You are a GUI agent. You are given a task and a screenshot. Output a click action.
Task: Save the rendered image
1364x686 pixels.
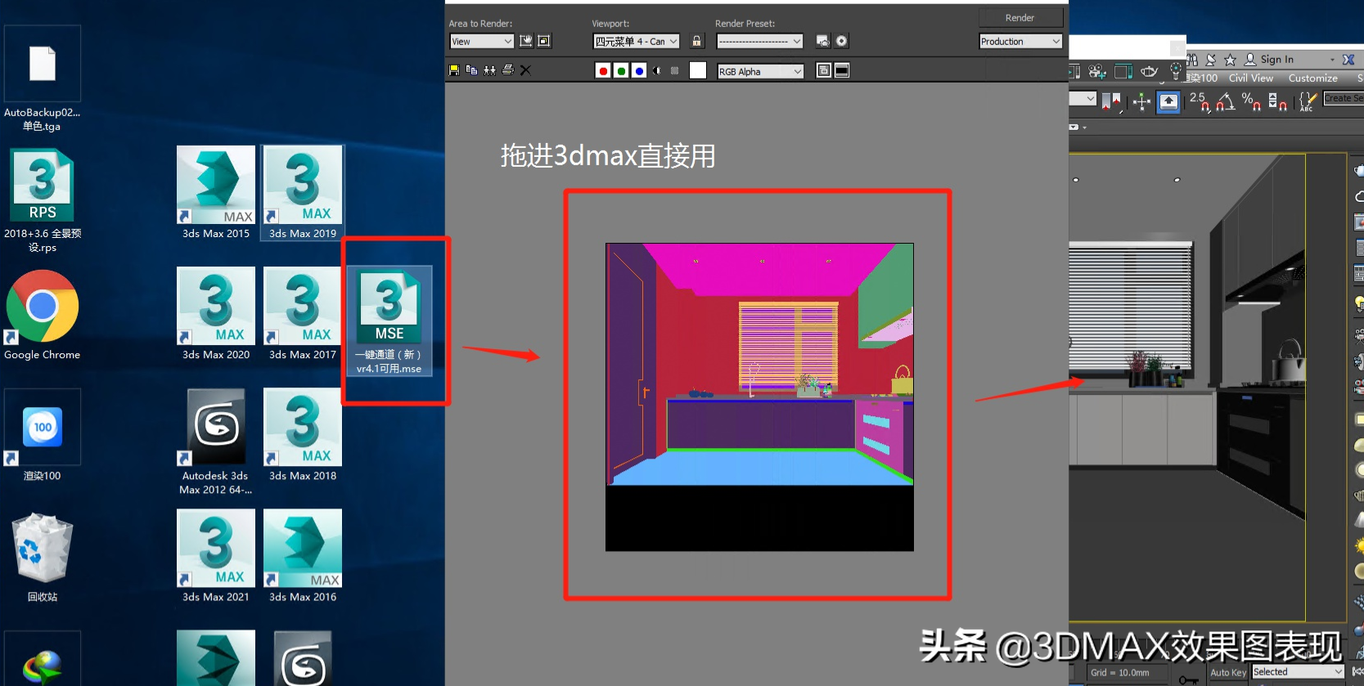(454, 70)
